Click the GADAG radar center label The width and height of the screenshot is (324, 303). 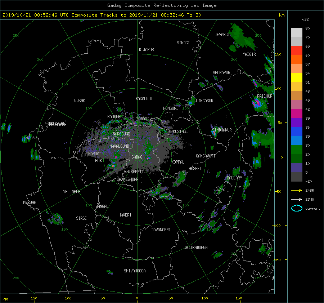coord(137,157)
